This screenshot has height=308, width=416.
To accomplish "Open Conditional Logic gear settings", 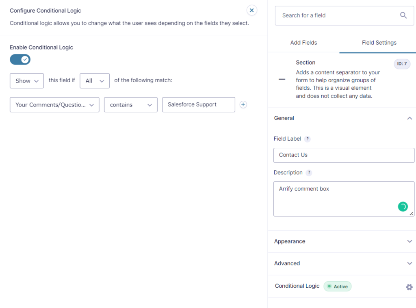I will (x=409, y=287).
